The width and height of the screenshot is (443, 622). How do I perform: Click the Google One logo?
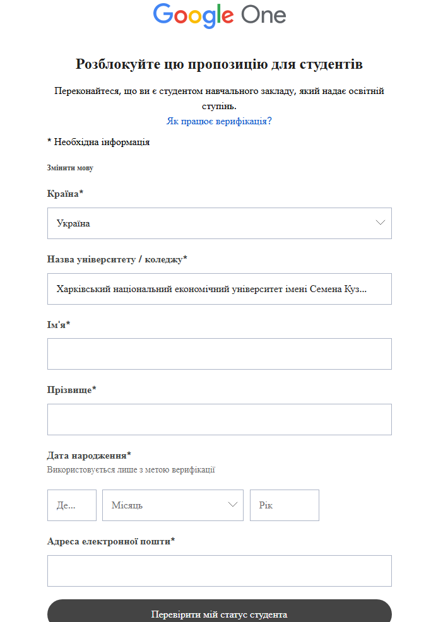tap(219, 16)
